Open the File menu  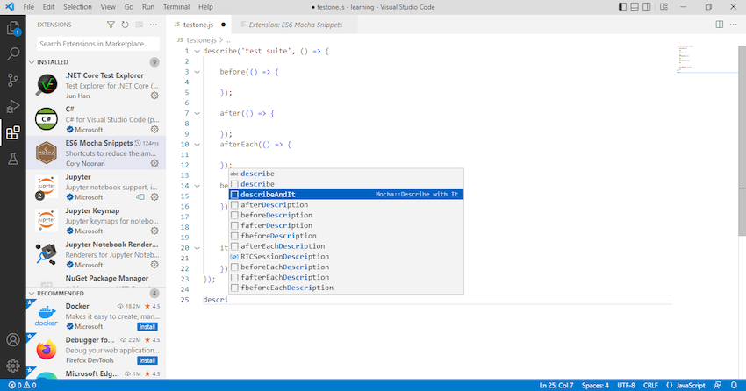click(29, 7)
